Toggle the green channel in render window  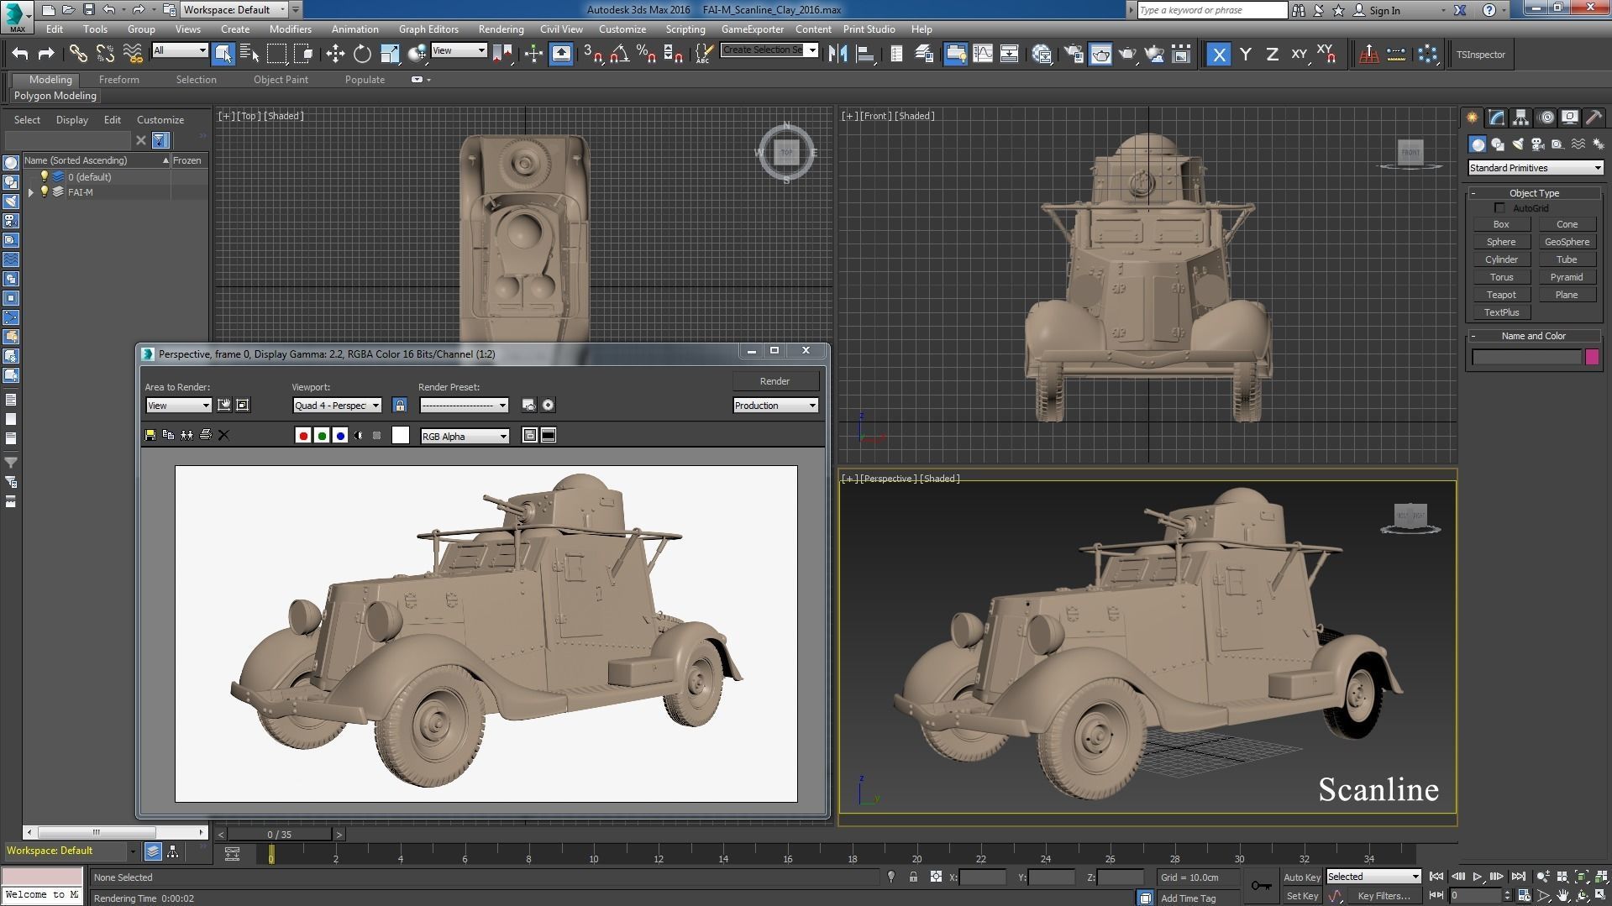(x=322, y=436)
